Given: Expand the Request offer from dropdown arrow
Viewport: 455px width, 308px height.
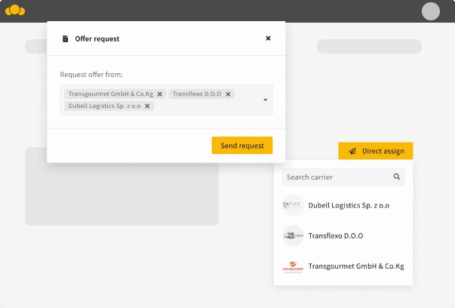Looking at the screenshot, I should (265, 100).
